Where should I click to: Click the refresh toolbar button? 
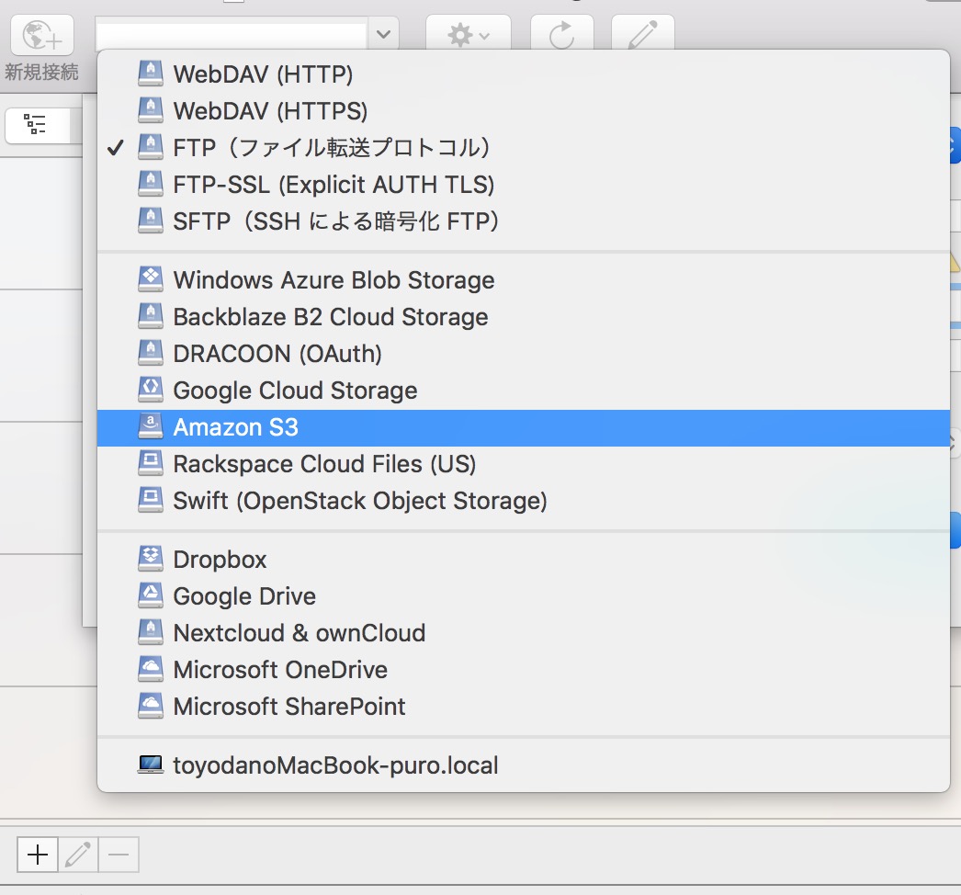coord(561,34)
